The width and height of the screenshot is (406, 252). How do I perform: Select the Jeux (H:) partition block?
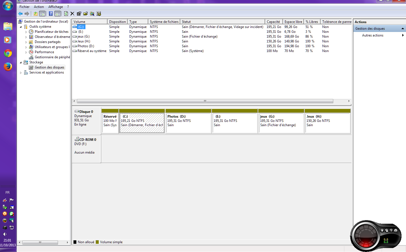tap(328, 121)
